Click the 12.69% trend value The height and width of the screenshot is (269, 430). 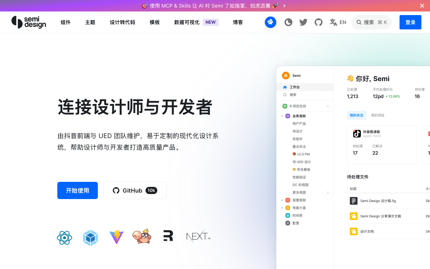coord(393,96)
